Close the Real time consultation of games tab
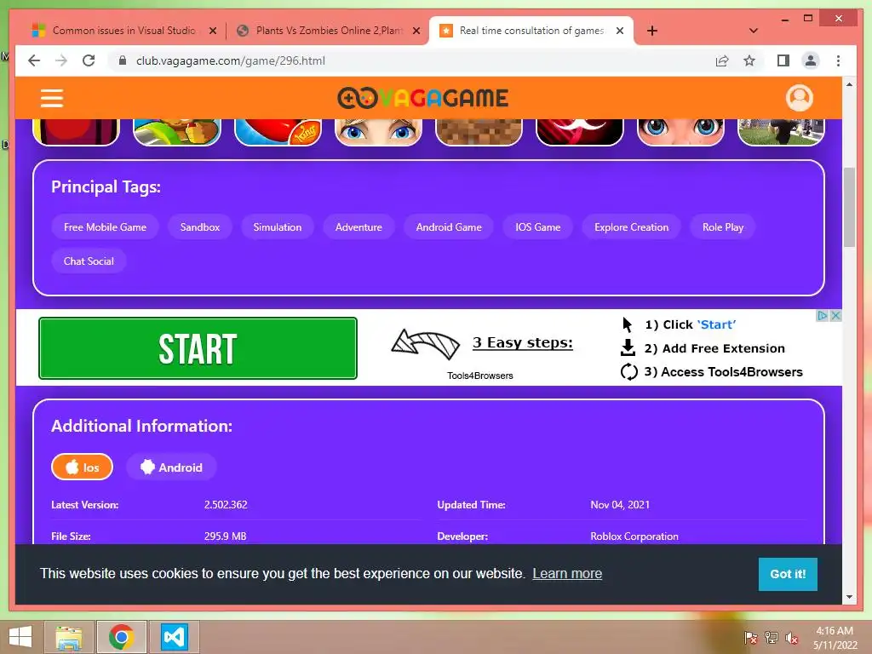The image size is (872, 654). [x=620, y=32]
